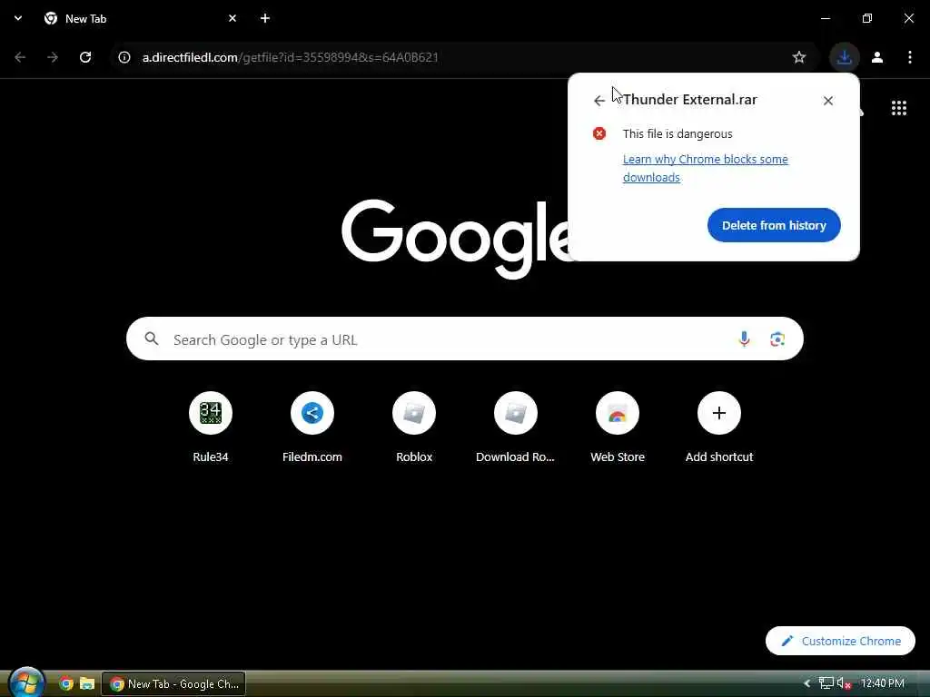930x697 pixels.
Task: Close the New Tab tab
Action: point(232,18)
